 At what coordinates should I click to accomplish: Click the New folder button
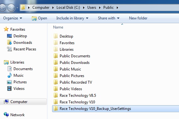tap(138, 18)
